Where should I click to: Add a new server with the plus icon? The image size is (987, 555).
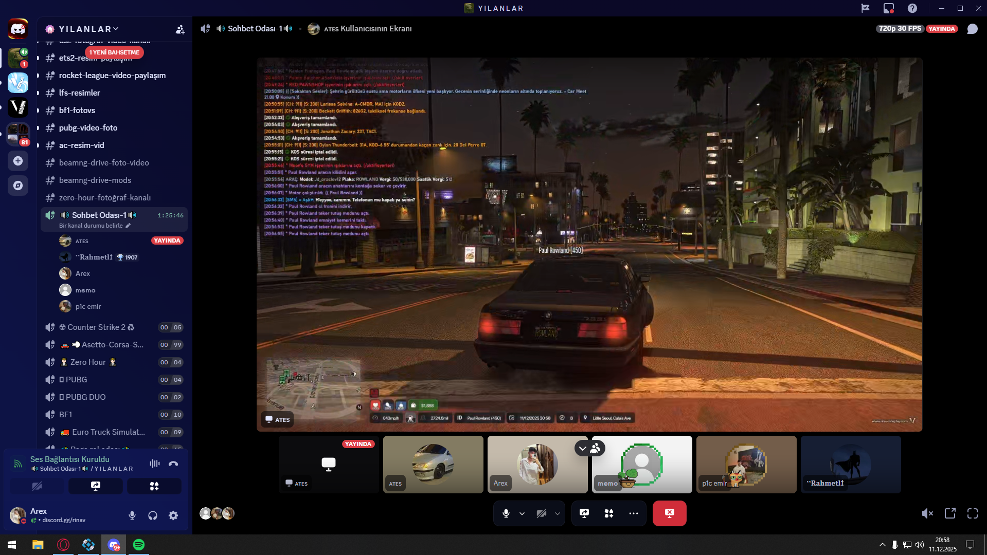[18, 161]
